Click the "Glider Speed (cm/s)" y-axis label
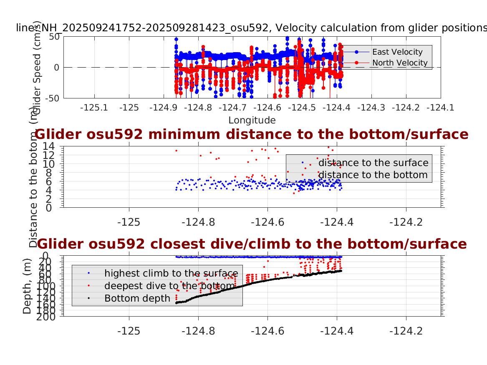This screenshot has width=487, height=365. [35, 67]
